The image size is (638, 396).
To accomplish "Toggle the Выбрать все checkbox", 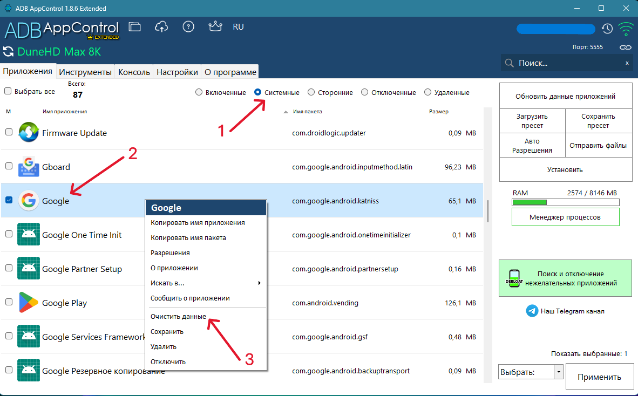I will pos(8,91).
